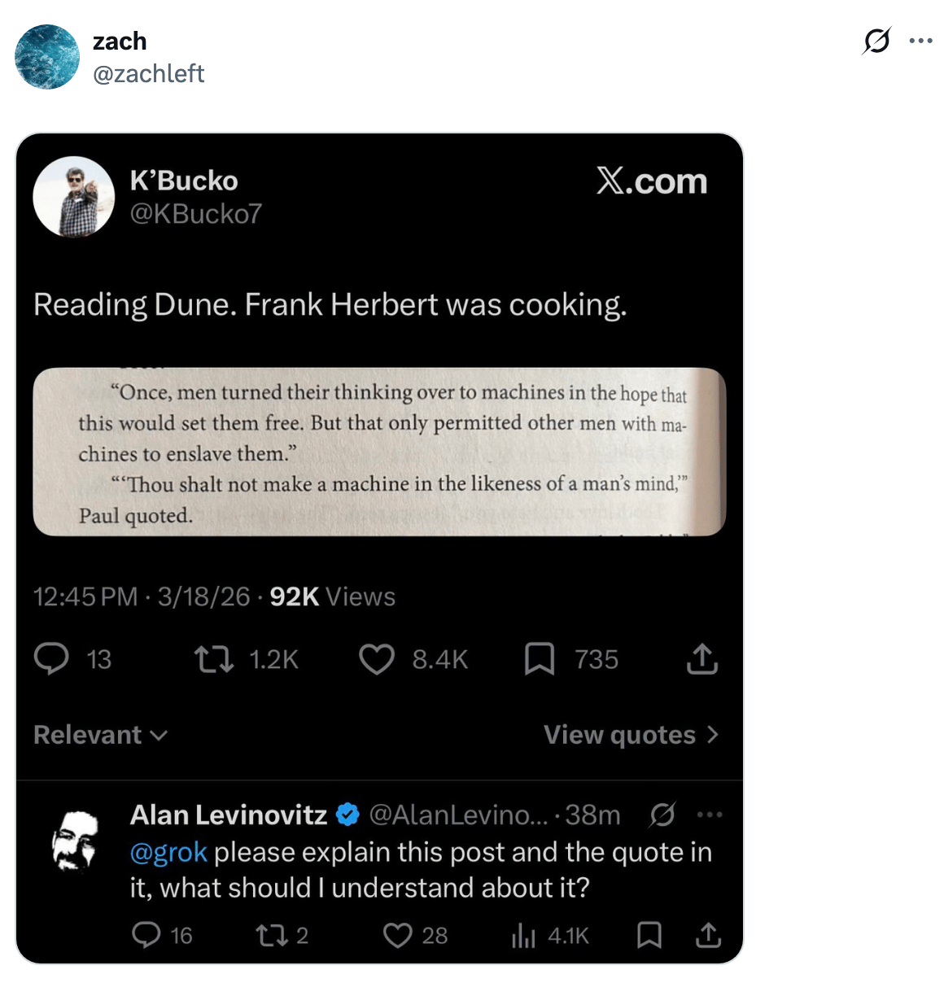Like K'Bucko's post with heart icon
Image resolution: width=944 pixels, height=983 pixels.
click(x=377, y=659)
